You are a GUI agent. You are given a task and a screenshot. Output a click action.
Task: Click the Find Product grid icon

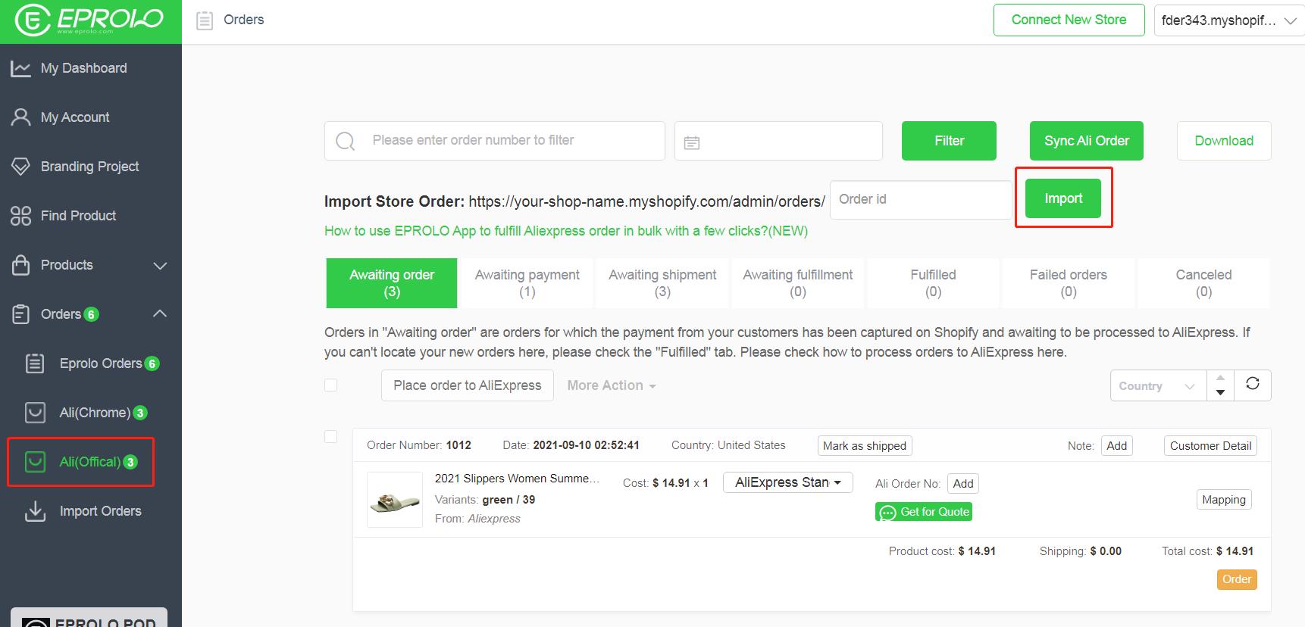(x=20, y=216)
